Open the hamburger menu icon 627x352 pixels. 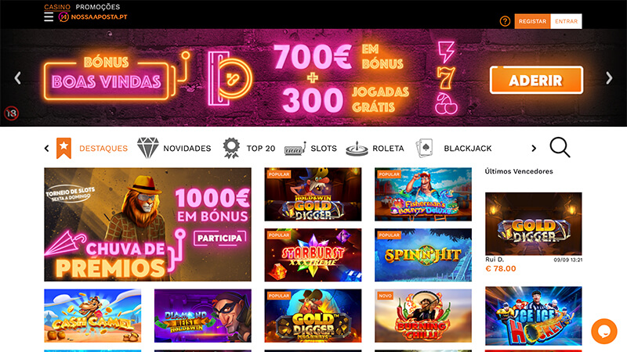[49, 16]
